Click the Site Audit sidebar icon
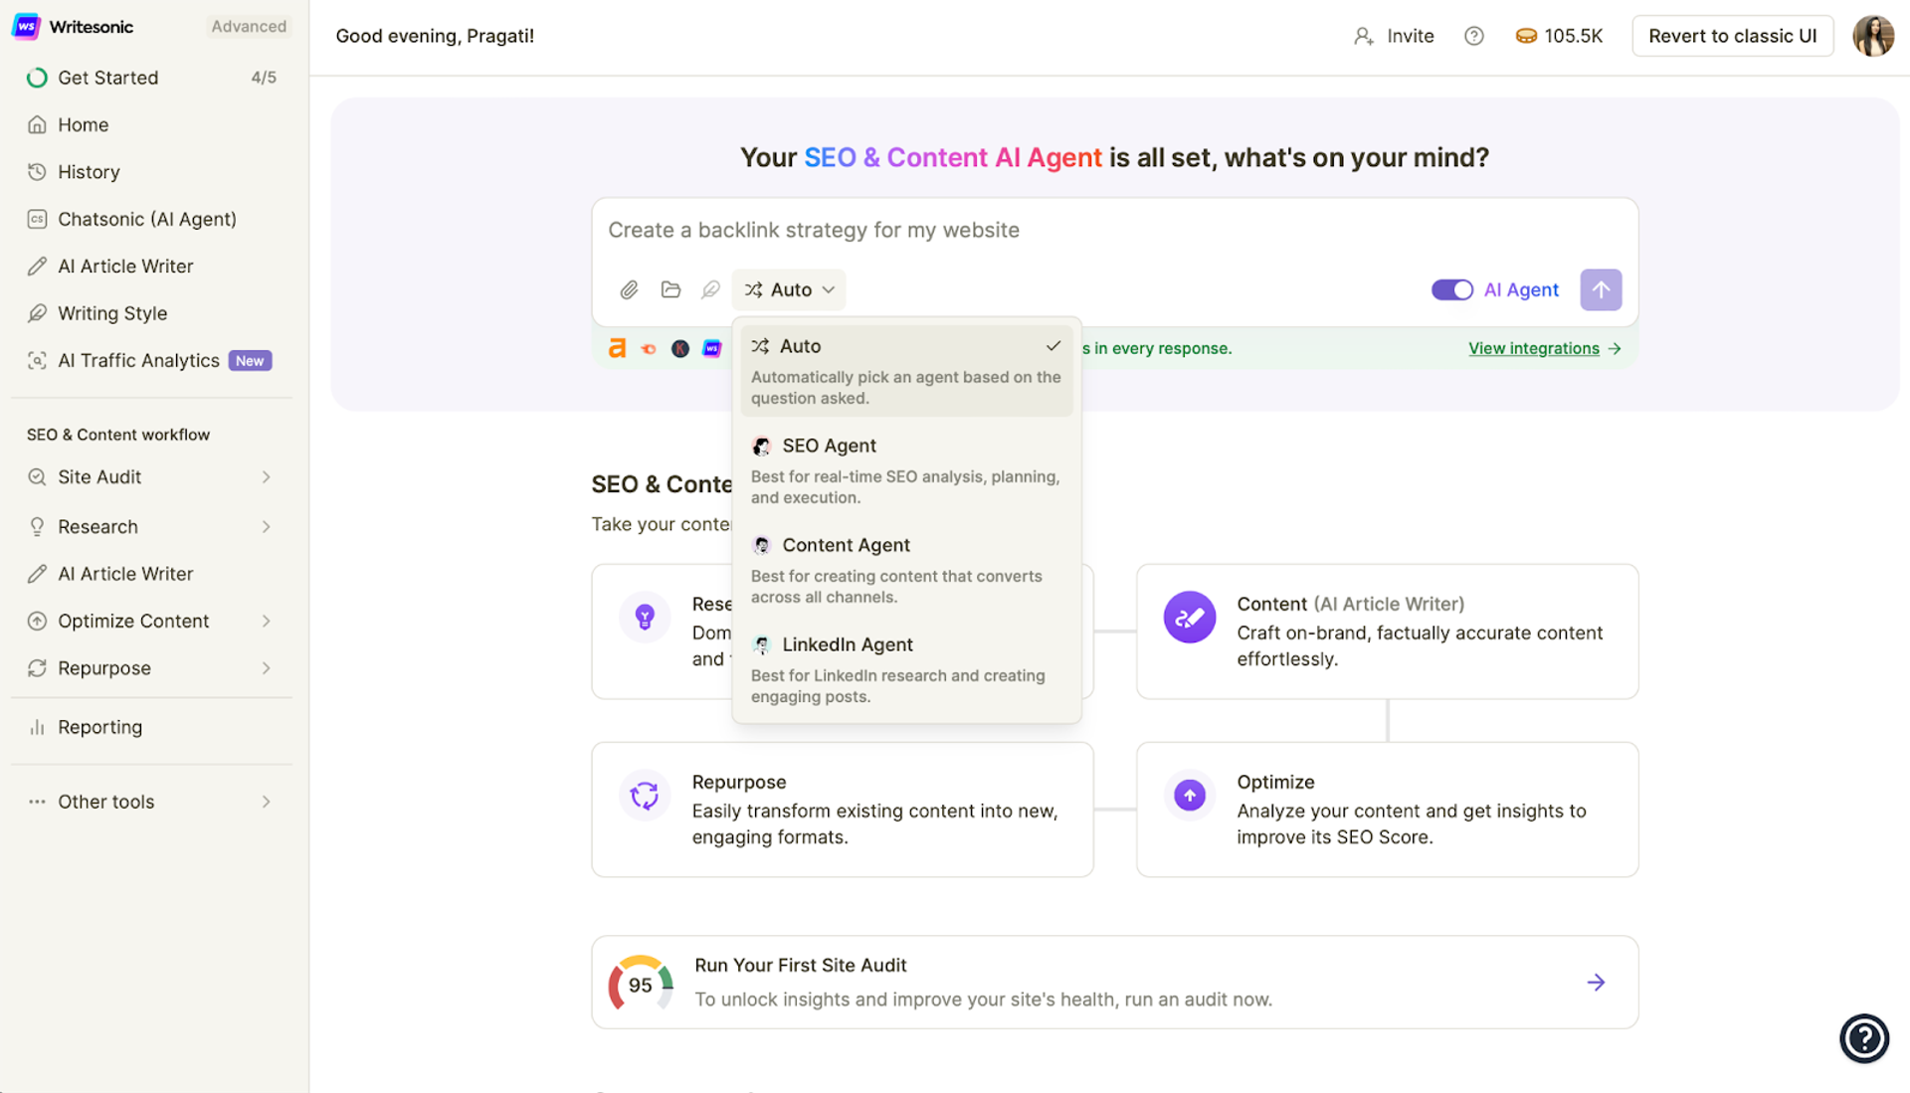Screen dimensions: 1910x1093 37,477
